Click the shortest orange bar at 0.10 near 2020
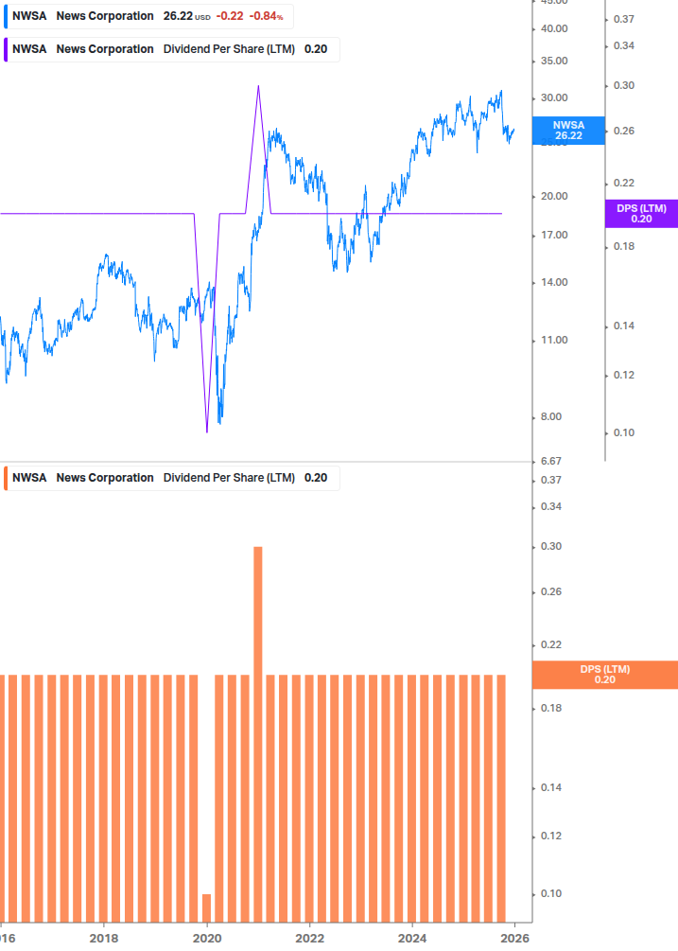Screen dimensions: 678x951 [206, 907]
